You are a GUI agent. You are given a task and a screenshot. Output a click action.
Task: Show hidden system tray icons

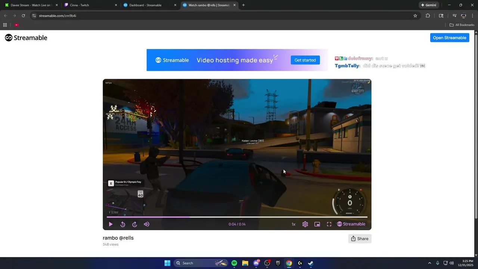[x=429, y=263]
